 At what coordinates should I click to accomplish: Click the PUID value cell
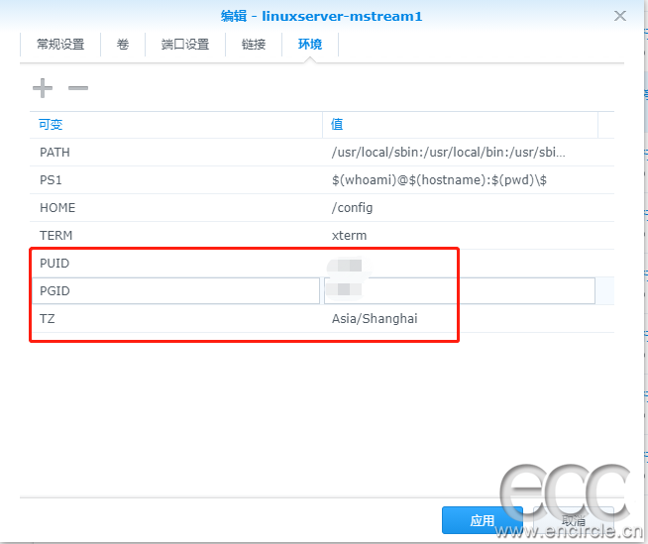[460, 264]
